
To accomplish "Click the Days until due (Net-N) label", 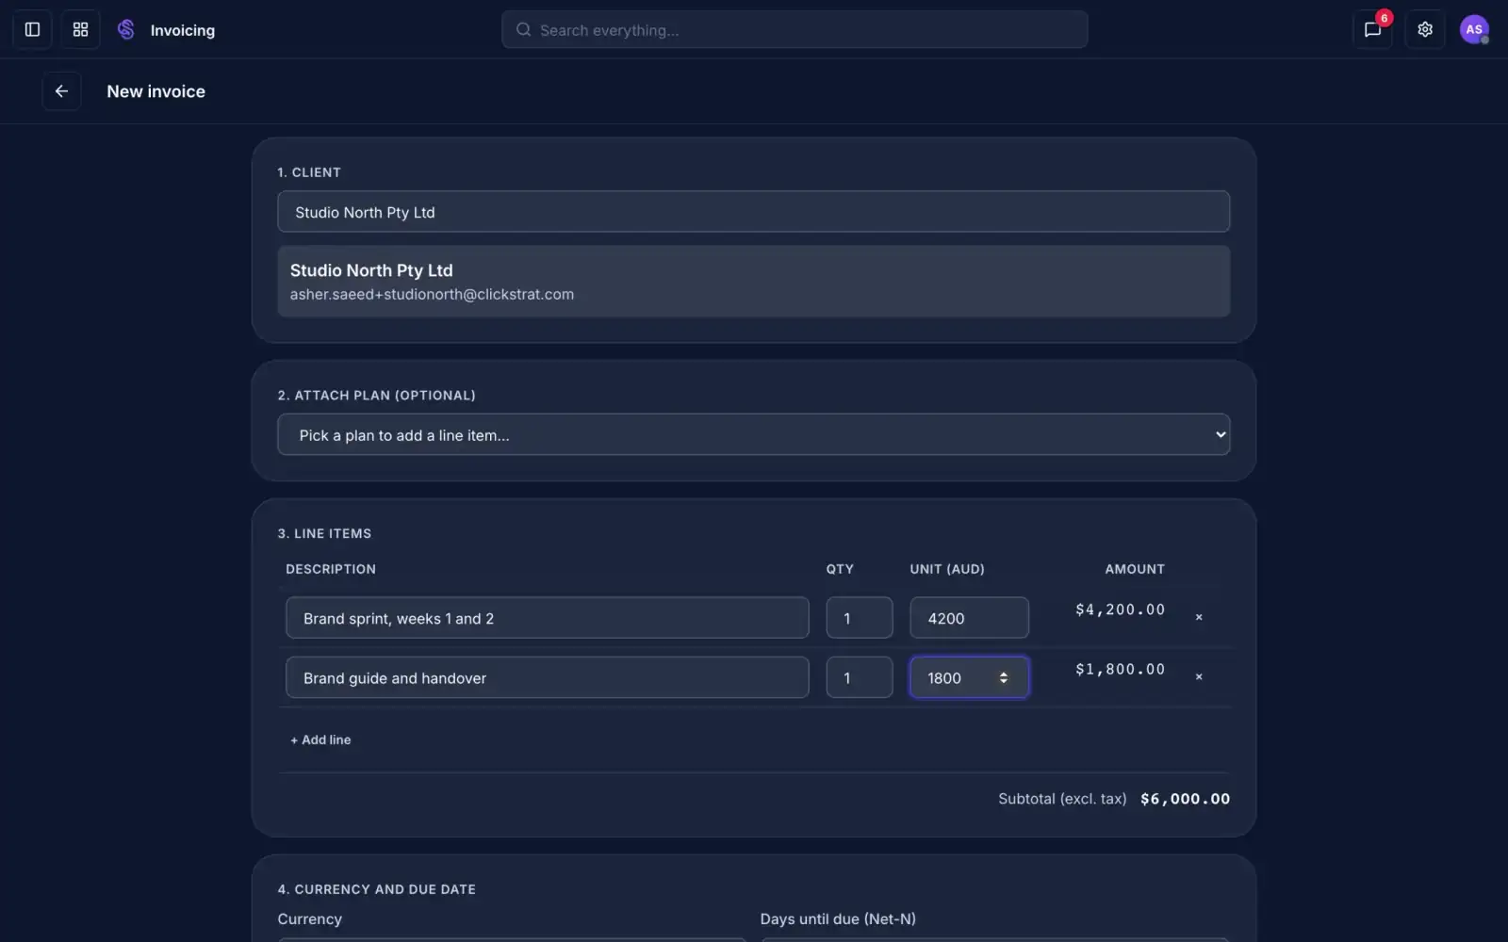I will (838, 918).
